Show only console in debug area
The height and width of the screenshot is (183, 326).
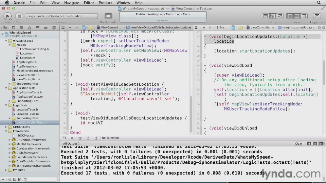tap(322, 144)
